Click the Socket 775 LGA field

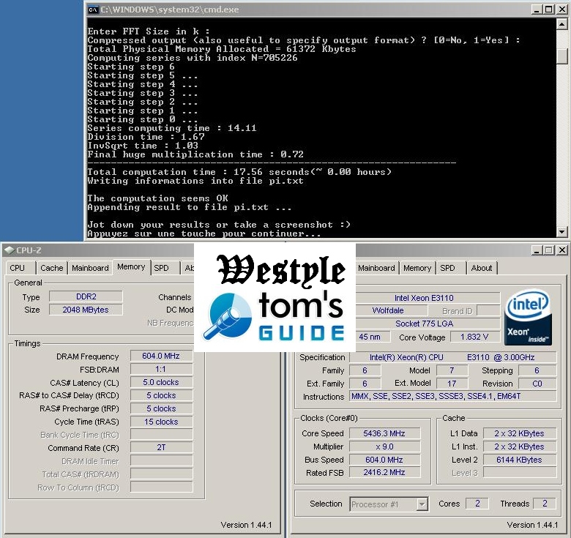428,324
